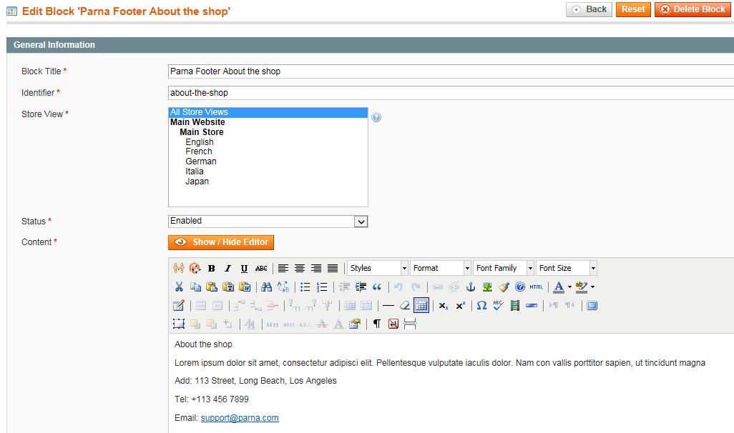Open editor Help icon
Screen dimensions: 734x433
520,287
